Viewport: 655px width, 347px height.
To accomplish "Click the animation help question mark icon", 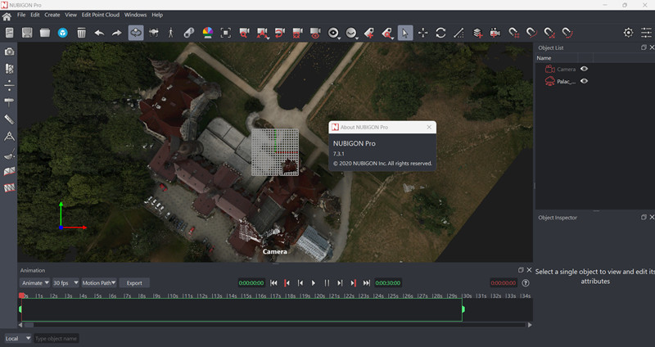I will (x=526, y=283).
